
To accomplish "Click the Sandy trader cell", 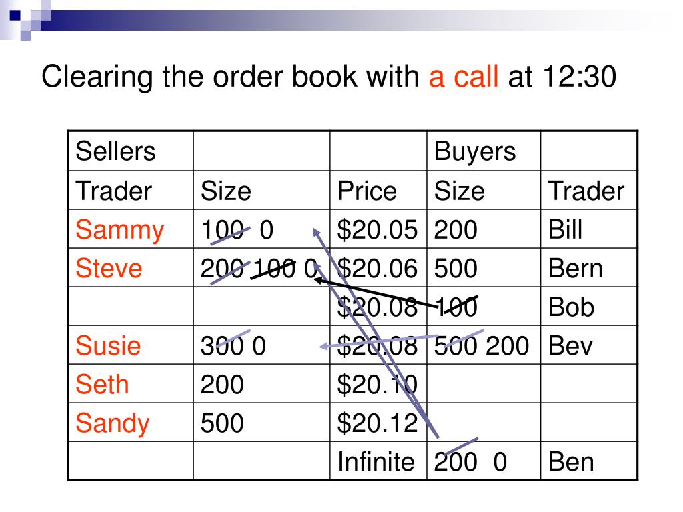I will 131,423.
